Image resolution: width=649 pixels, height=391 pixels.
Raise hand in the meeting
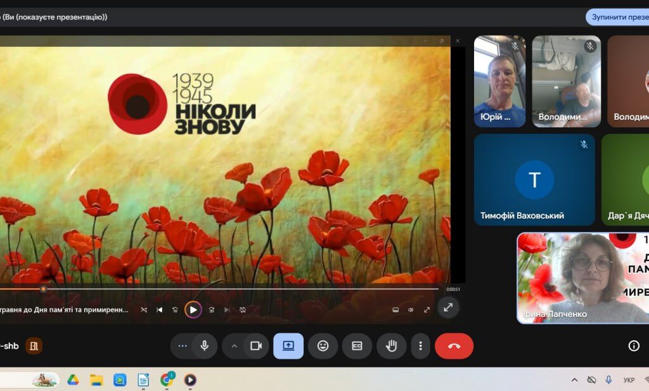[x=391, y=346]
